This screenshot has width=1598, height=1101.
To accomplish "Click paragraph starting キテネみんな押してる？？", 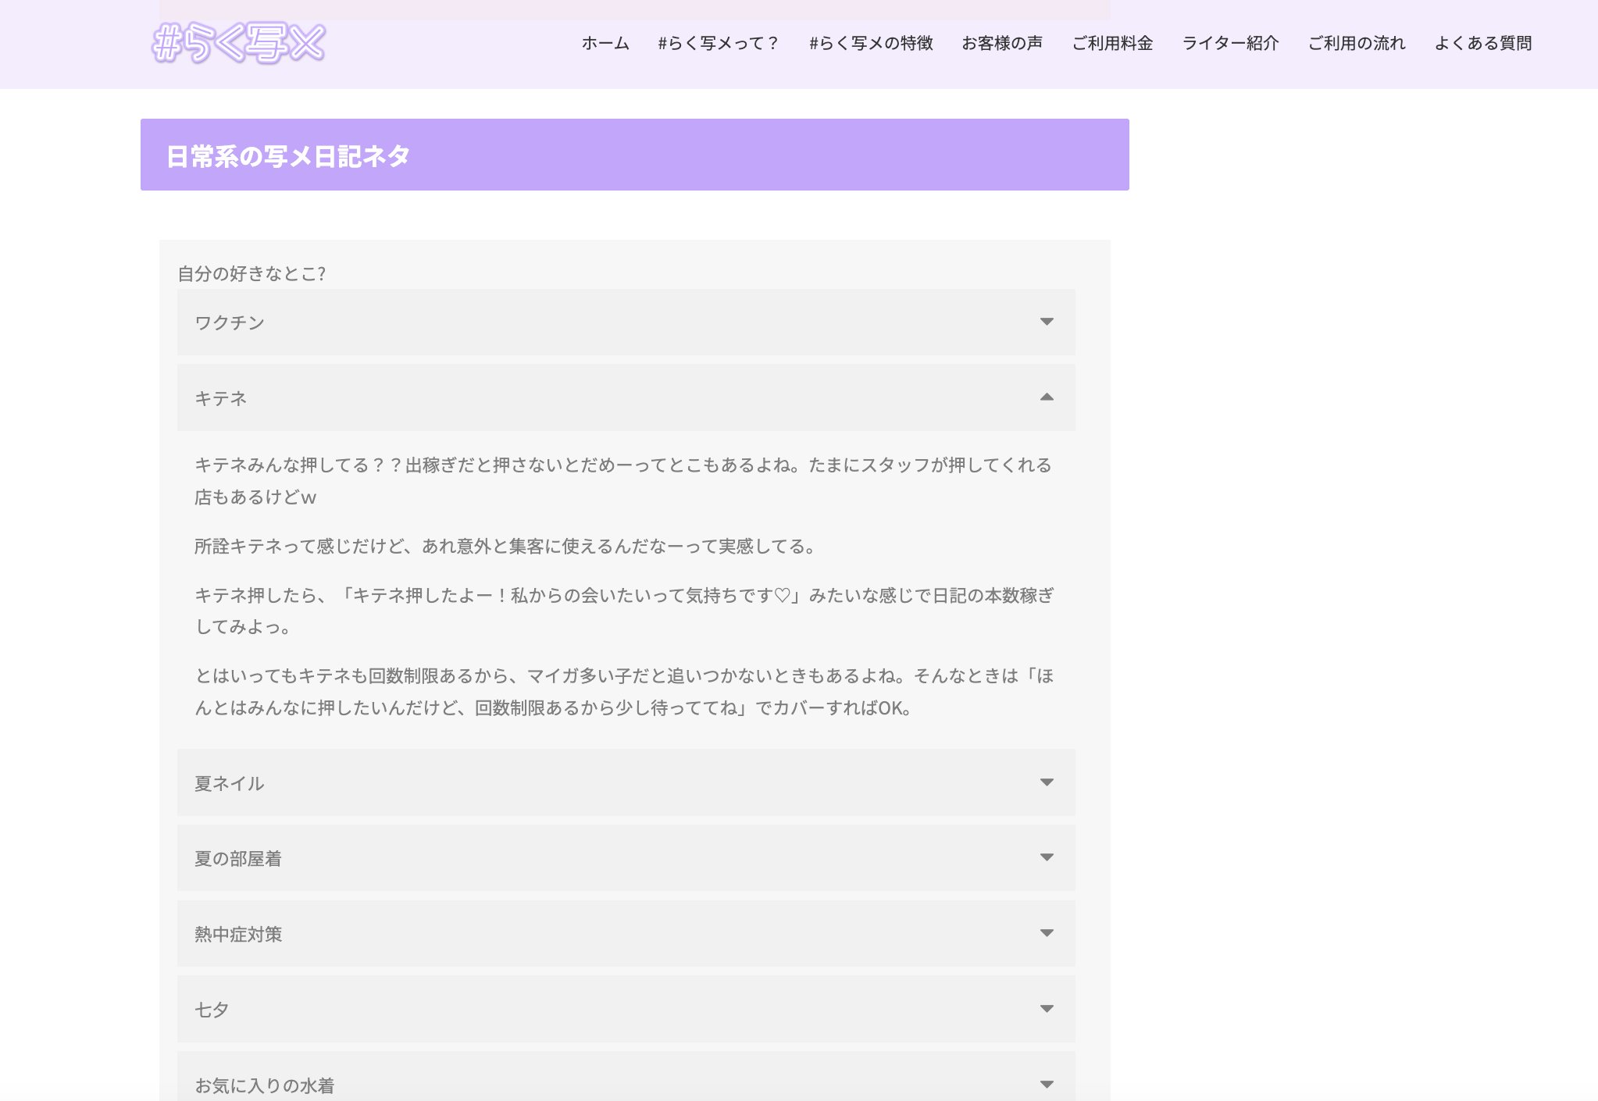I will 623,481.
